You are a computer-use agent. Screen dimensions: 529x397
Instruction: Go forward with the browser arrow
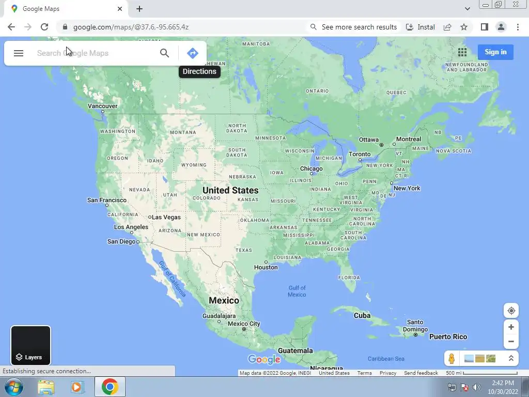28,27
